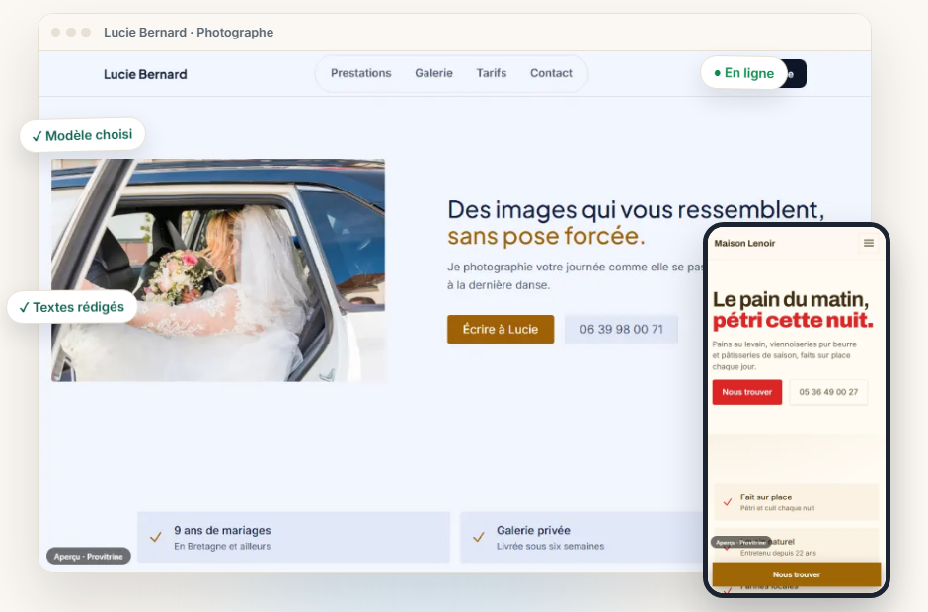Click the 06 39 98 00 71 phone button

pyautogui.click(x=621, y=329)
